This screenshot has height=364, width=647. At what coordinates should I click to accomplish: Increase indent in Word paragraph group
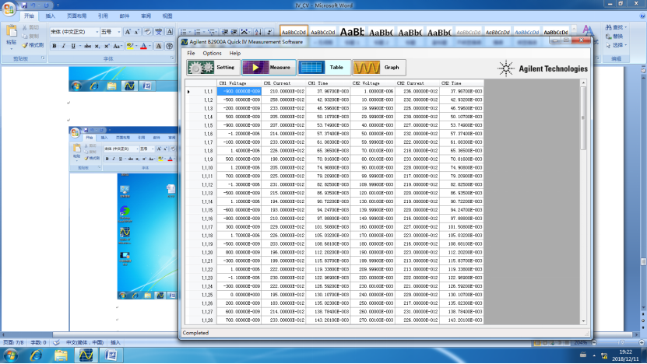[234, 32]
